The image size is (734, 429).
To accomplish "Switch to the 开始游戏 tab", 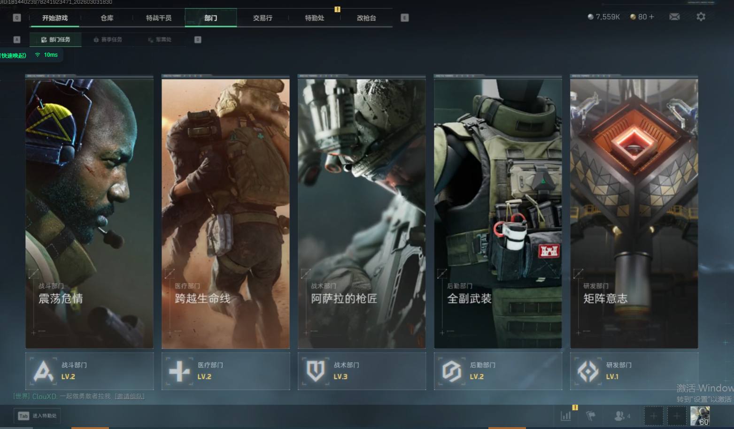I will click(55, 18).
